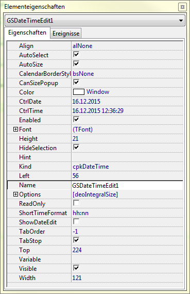Click the Color value Window
The image size is (190, 294).
coord(98,92)
